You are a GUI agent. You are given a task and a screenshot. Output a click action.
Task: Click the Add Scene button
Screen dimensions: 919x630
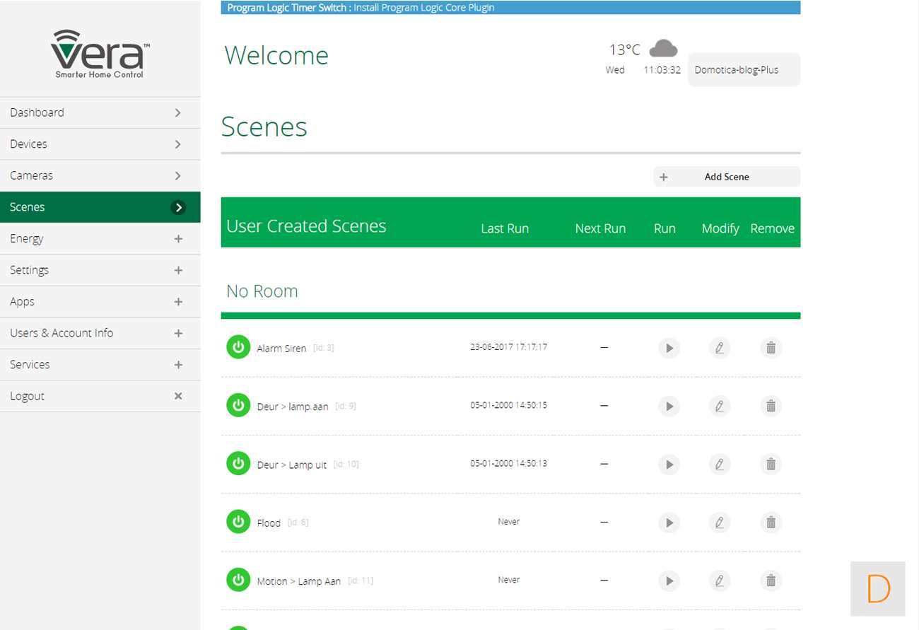pos(726,177)
